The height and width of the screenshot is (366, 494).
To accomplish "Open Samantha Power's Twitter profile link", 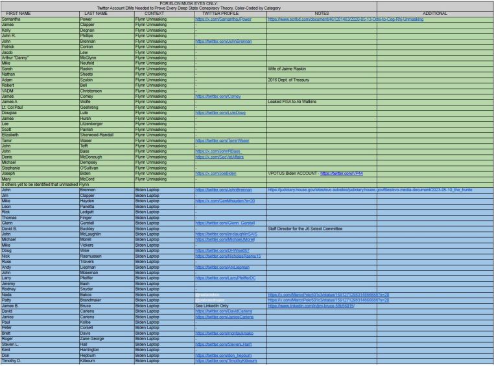I will (221, 19).
